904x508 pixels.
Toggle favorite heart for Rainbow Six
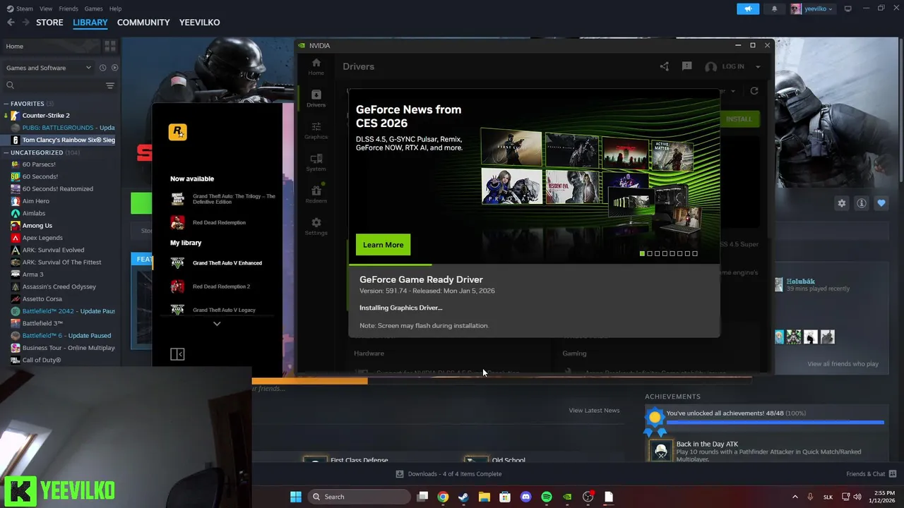881,203
